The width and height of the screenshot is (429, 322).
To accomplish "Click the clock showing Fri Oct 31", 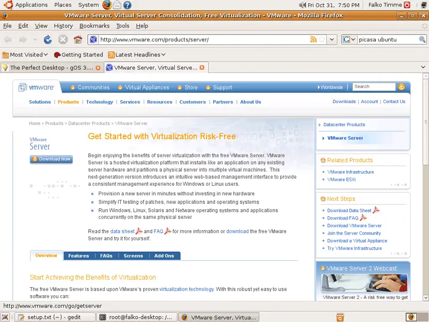I will pos(334,5).
